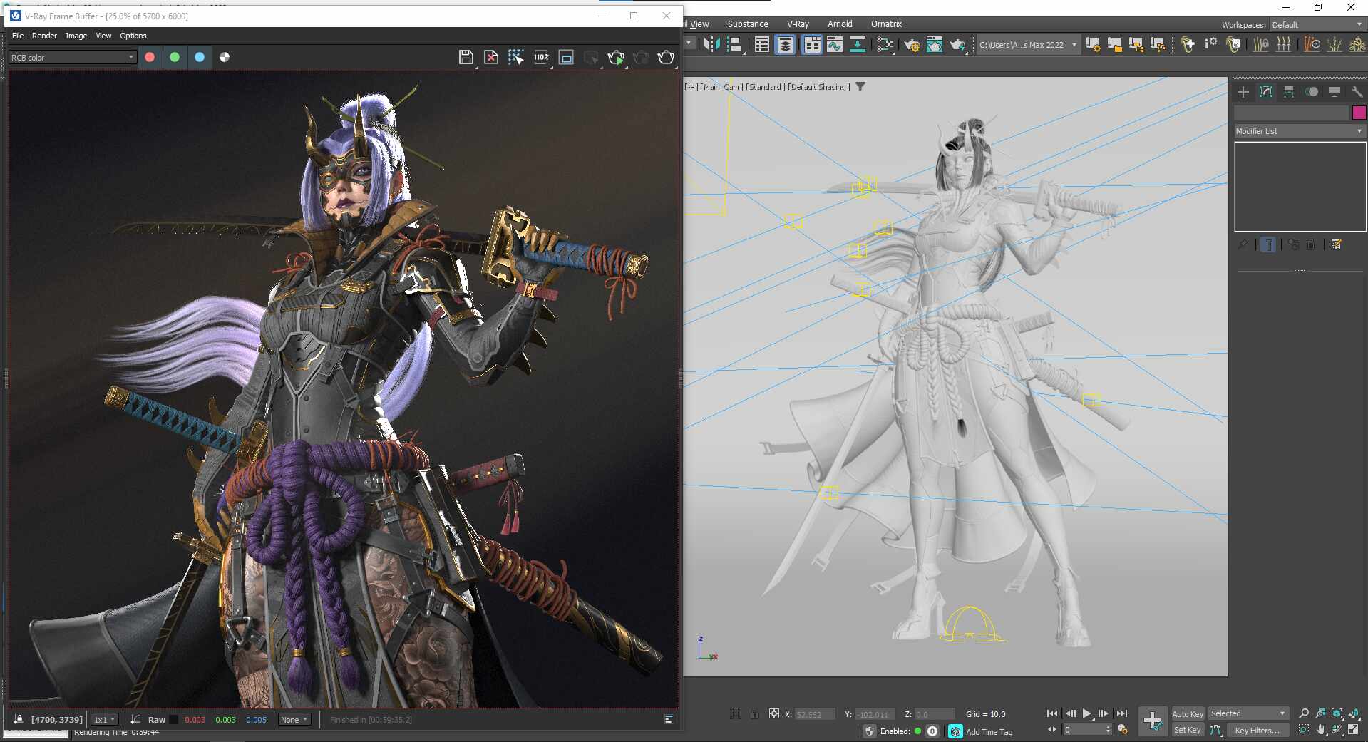Click the Set Key button
Image resolution: width=1368 pixels, height=742 pixels.
pos(1188,730)
